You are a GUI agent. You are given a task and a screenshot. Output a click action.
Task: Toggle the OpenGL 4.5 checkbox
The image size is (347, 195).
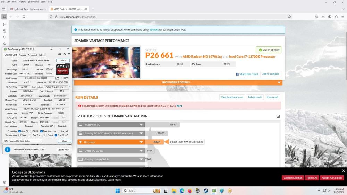coord(56,135)
